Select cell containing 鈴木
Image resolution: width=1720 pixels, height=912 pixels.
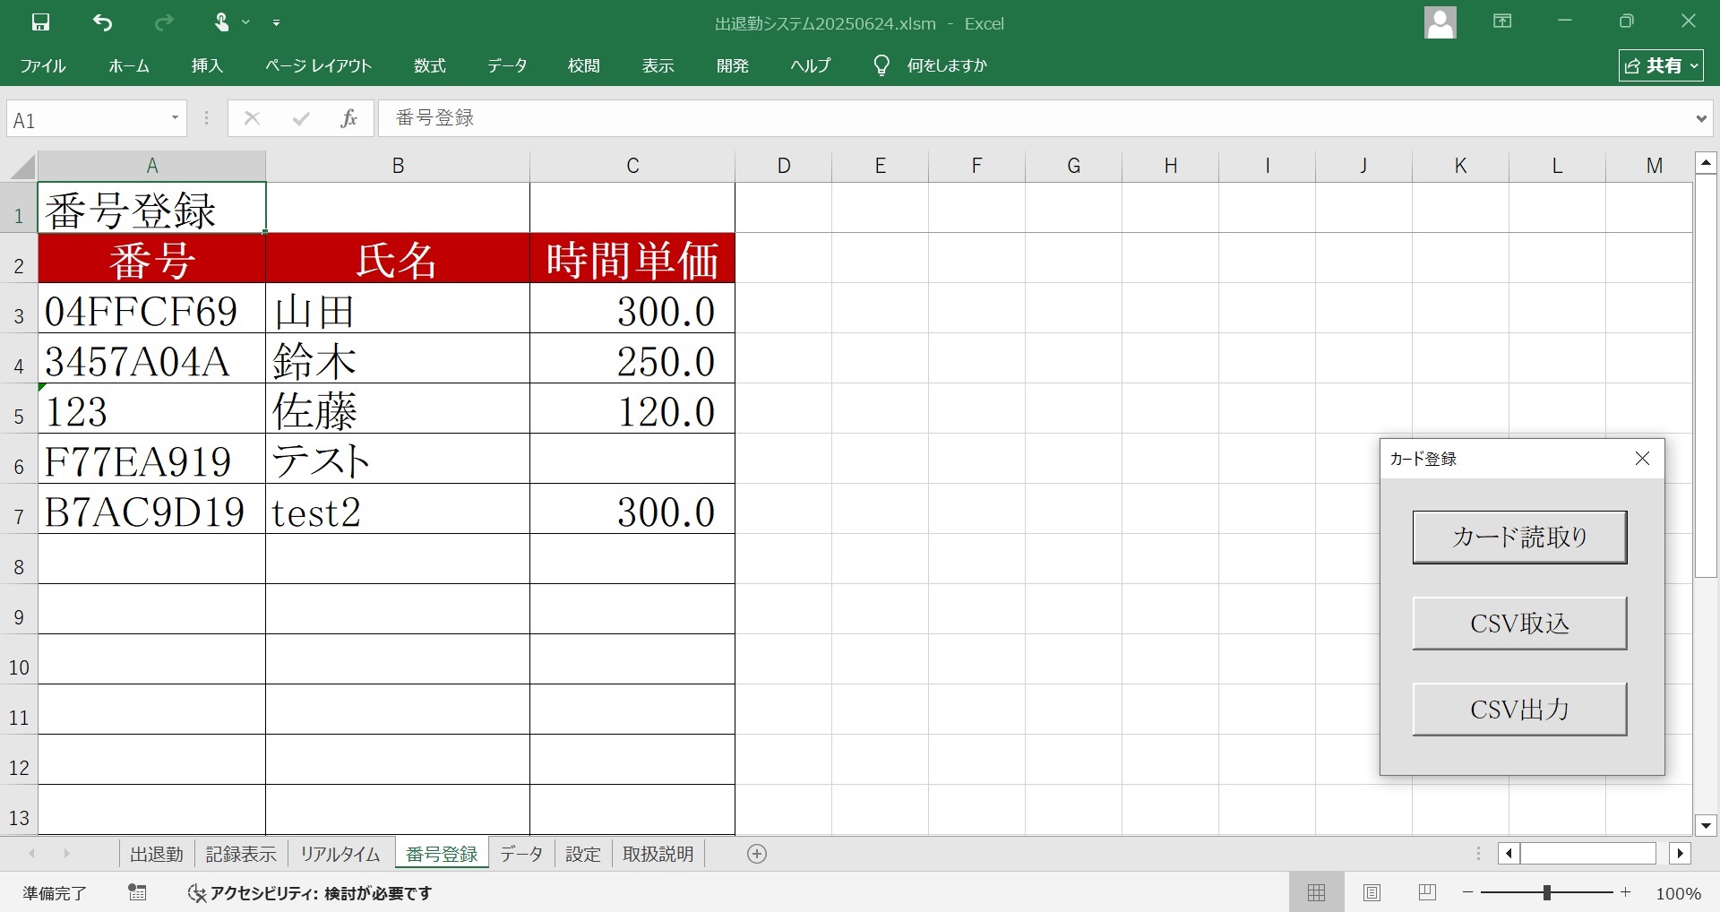(398, 360)
